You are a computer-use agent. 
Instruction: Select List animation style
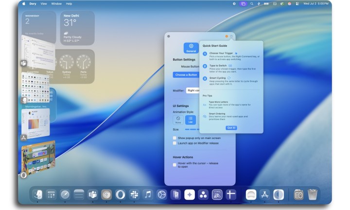point(191,119)
